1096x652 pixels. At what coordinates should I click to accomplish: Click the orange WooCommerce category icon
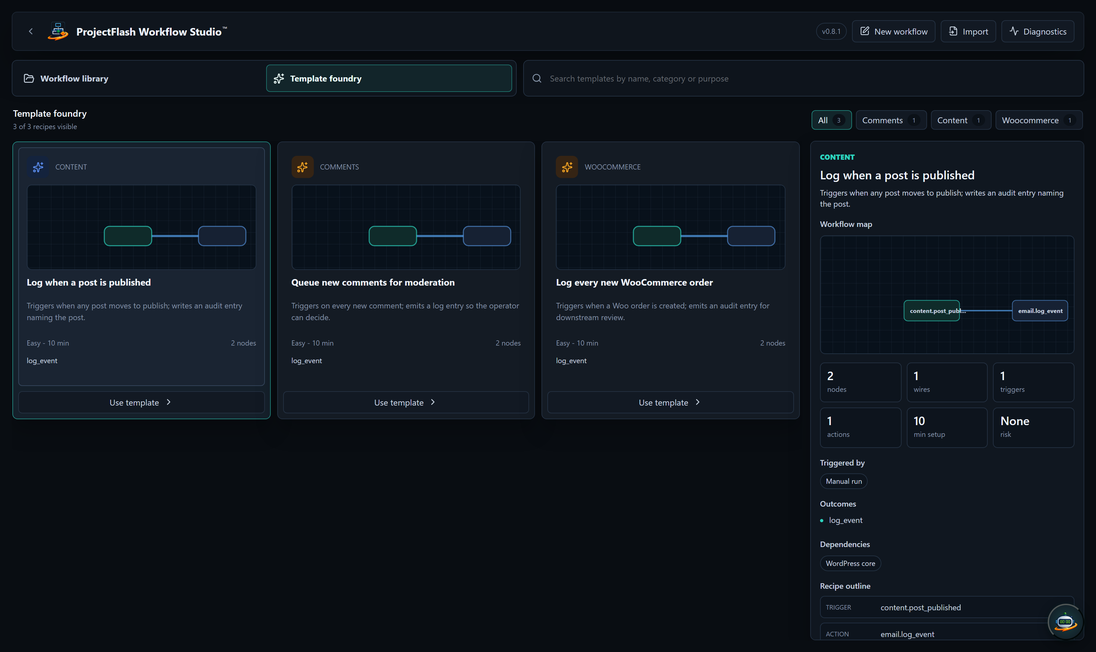[567, 167]
